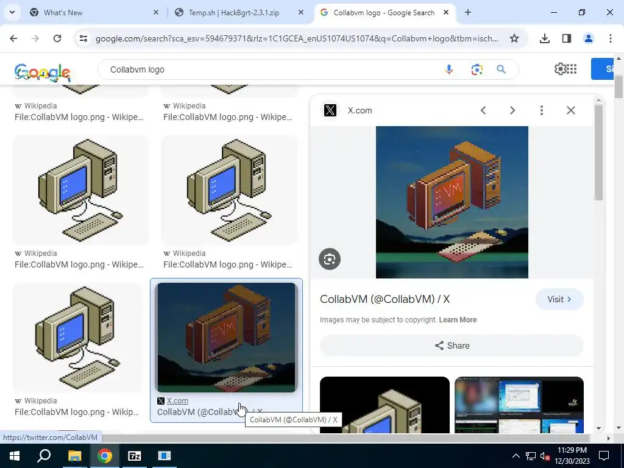
Task: Reload the current page
Action: [57, 38]
